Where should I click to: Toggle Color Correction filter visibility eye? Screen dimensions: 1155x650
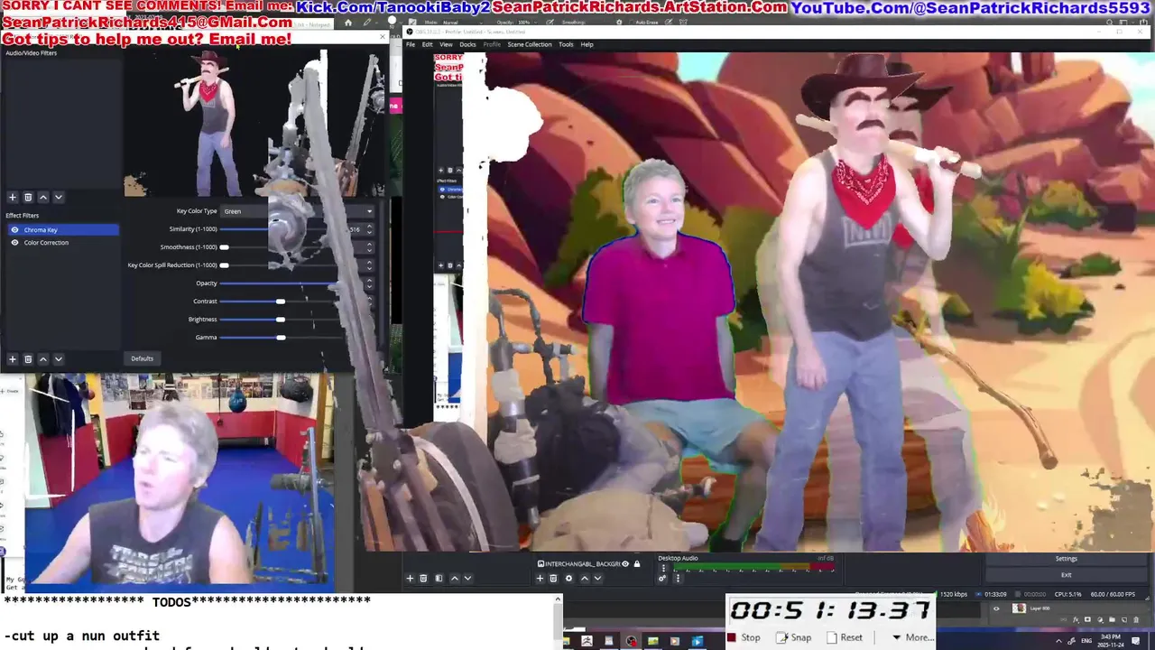point(14,243)
